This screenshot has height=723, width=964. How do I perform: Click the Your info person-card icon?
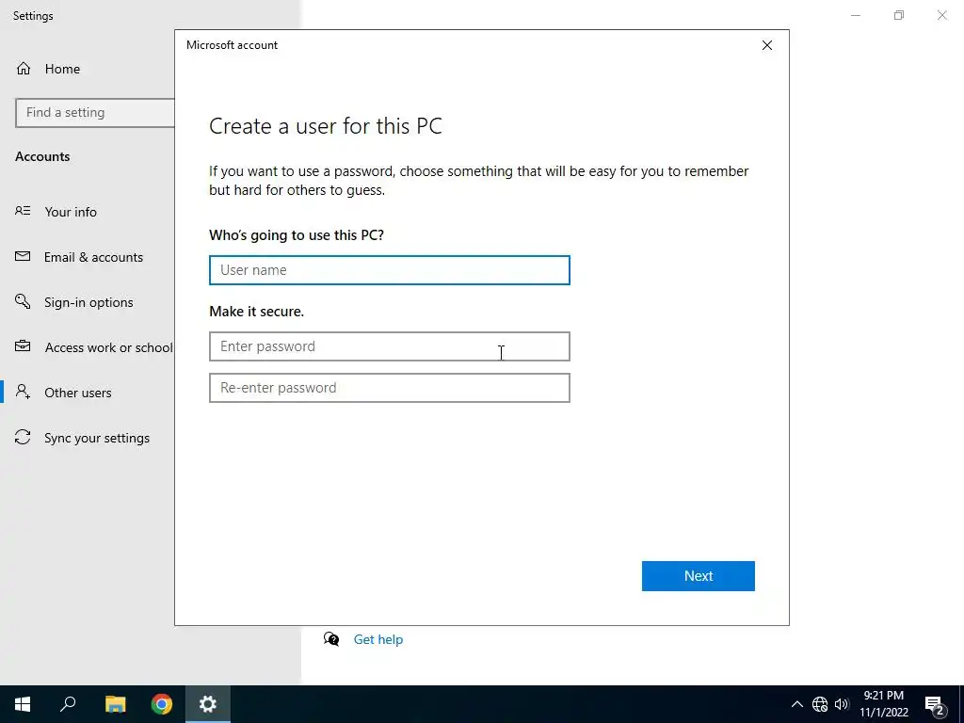pyautogui.click(x=23, y=211)
